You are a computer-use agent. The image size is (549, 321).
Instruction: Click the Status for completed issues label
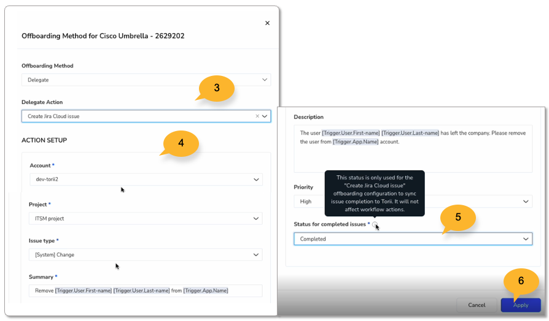tap(330, 224)
